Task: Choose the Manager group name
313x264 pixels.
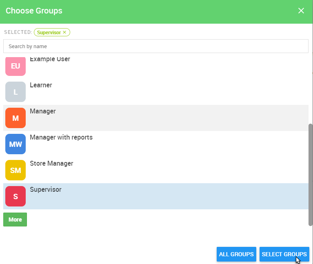Action: [x=43, y=111]
